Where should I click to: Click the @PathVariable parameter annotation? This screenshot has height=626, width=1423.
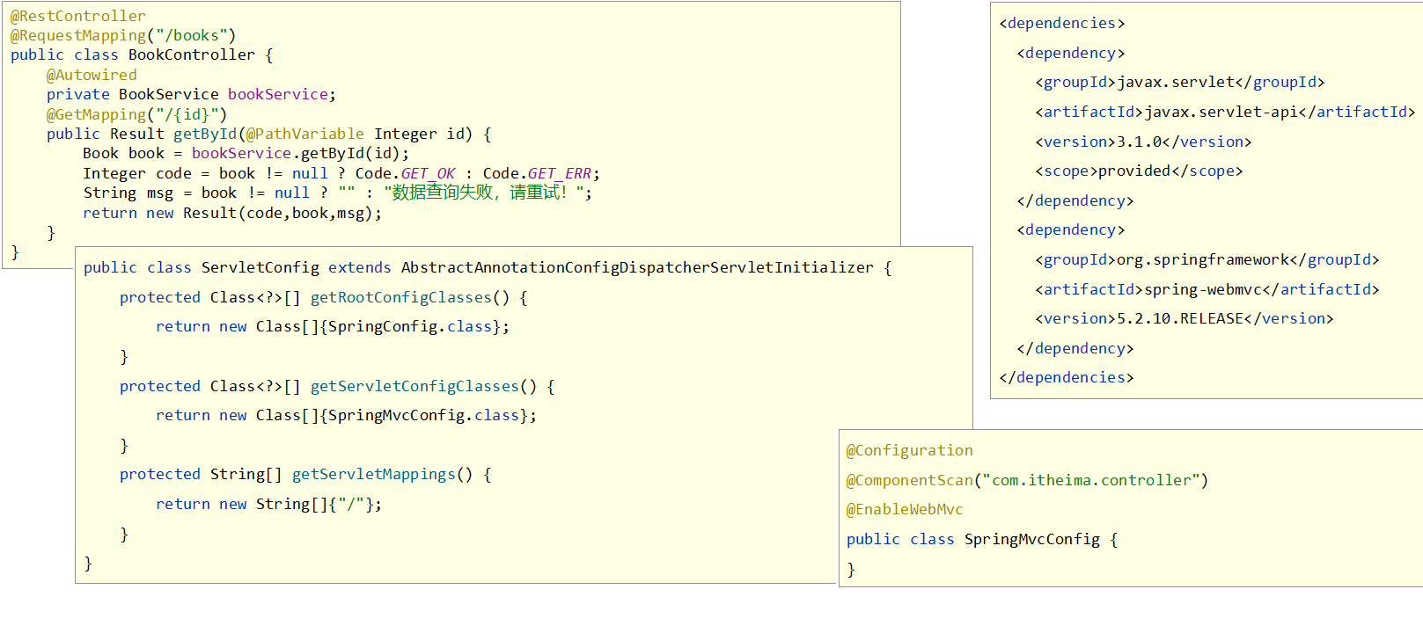(x=304, y=134)
